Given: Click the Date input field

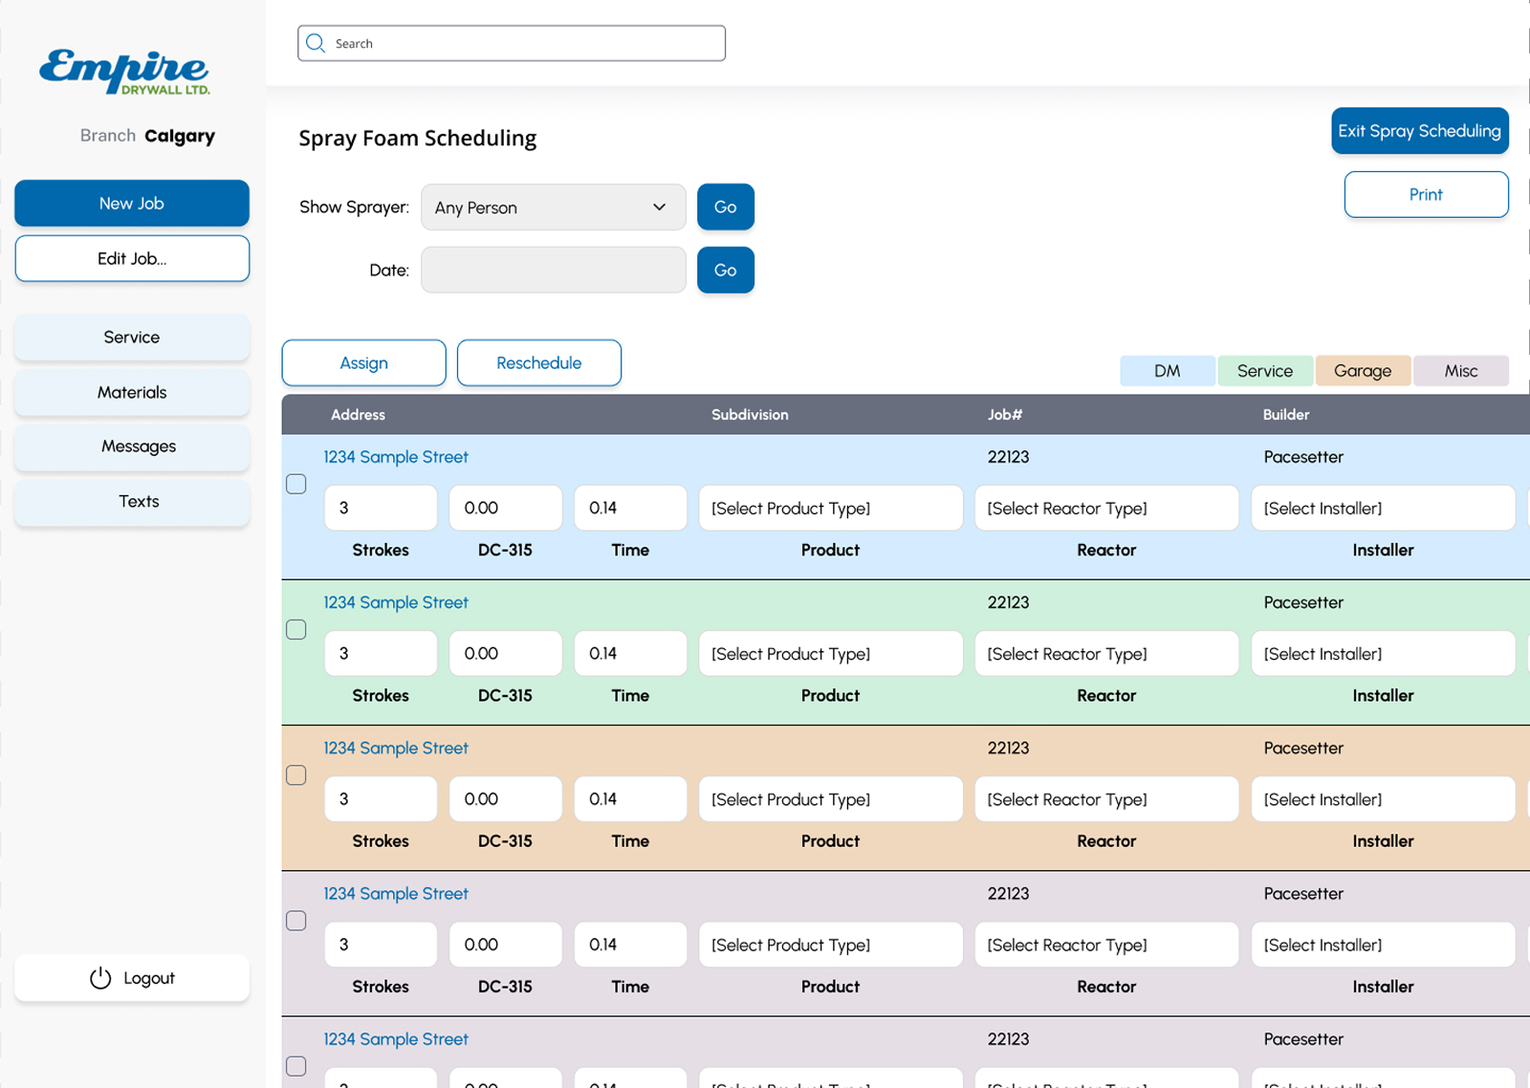Looking at the screenshot, I should [x=553, y=270].
